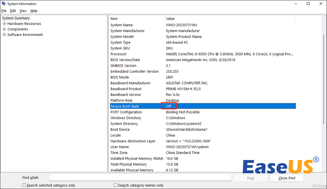The width and height of the screenshot is (327, 189).
Task: Select the System Name row
Action: pyautogui.click(x=203, y=25)
